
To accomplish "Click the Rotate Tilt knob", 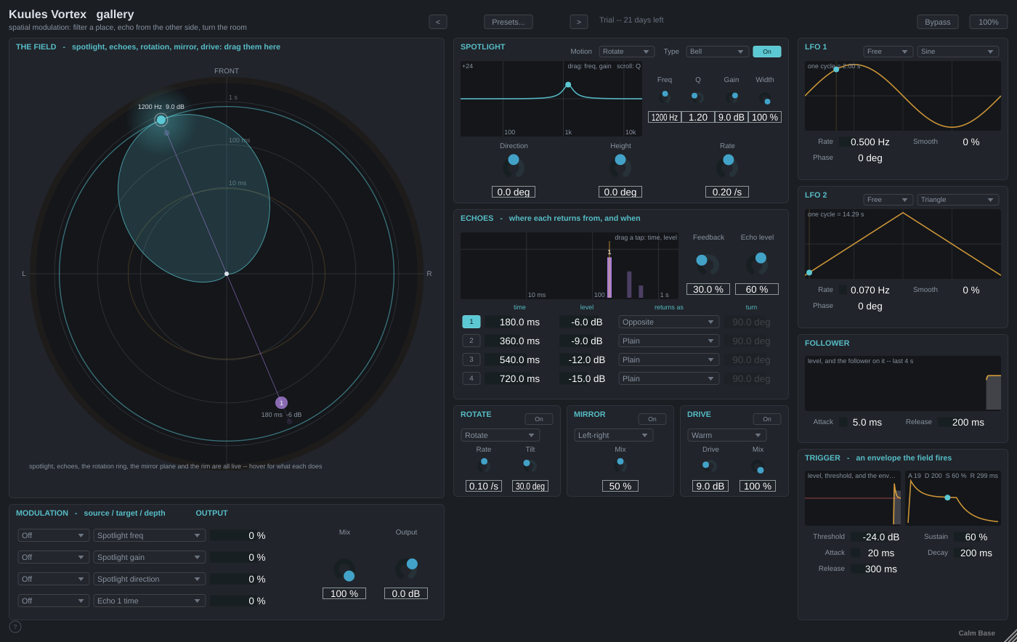I will [x=530, y=466].
